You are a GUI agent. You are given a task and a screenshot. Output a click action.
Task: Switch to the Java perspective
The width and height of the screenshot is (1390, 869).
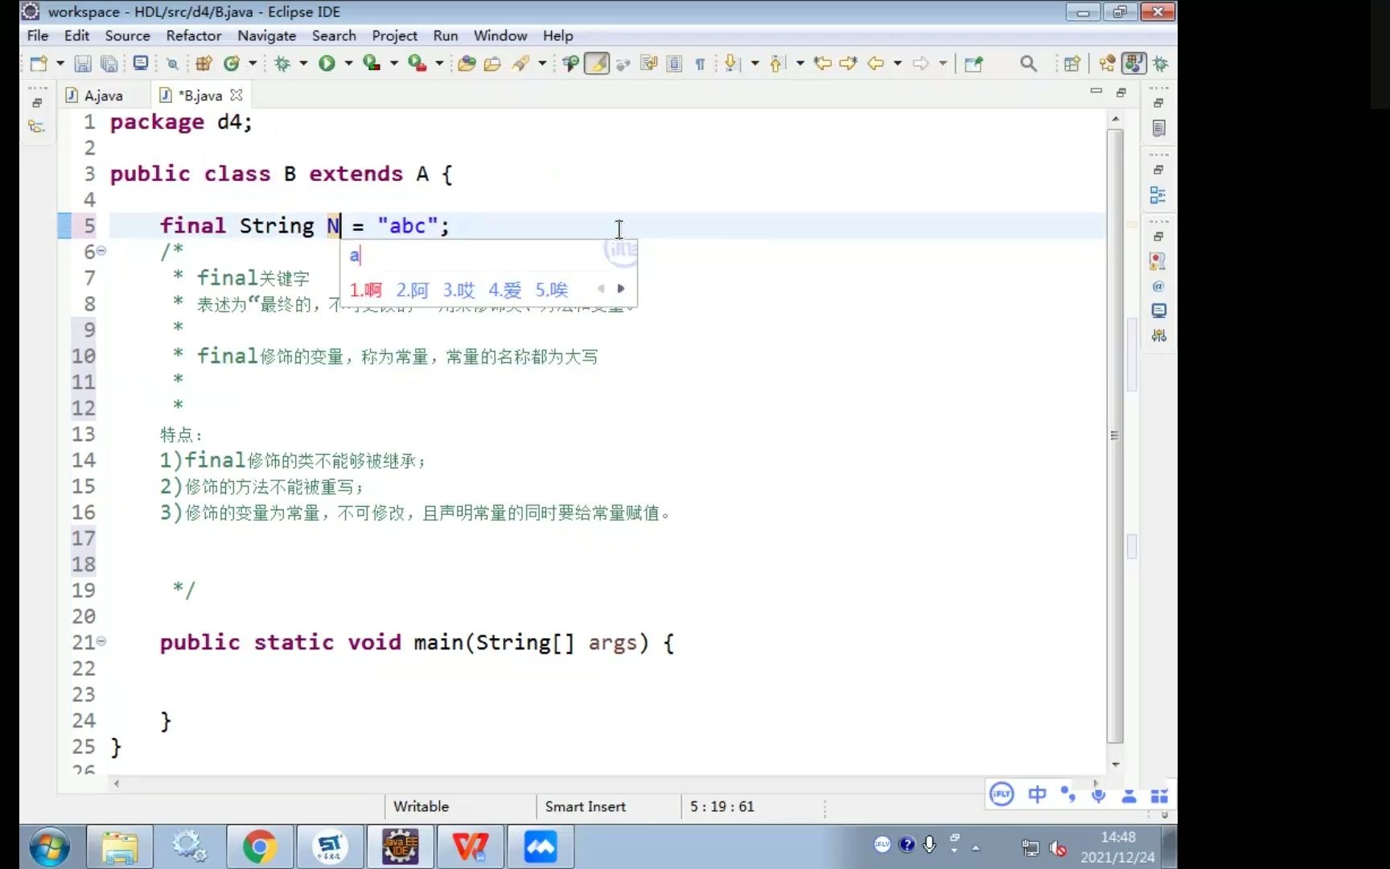pos(1133,64)
